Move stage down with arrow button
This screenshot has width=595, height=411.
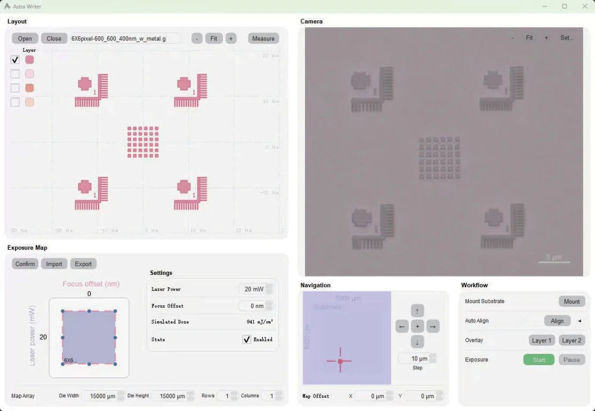[x=417, y=342]
